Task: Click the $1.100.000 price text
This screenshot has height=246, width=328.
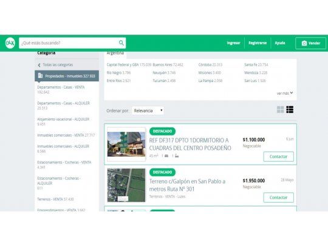Action: tap(254, 140)
